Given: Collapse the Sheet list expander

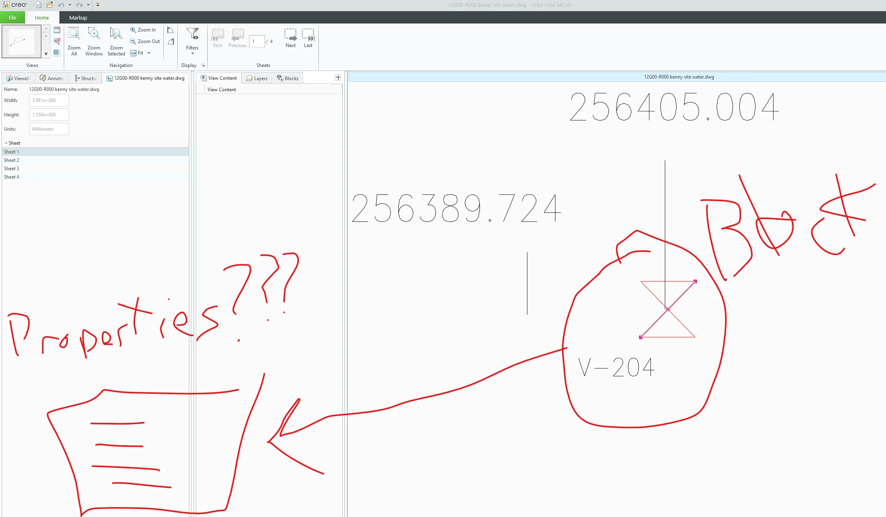Looking at the screenshot, I should 6,143.
